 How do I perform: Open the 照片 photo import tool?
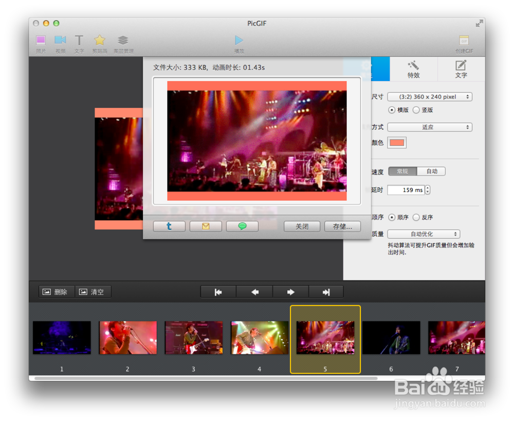click(x=41, y=44)
